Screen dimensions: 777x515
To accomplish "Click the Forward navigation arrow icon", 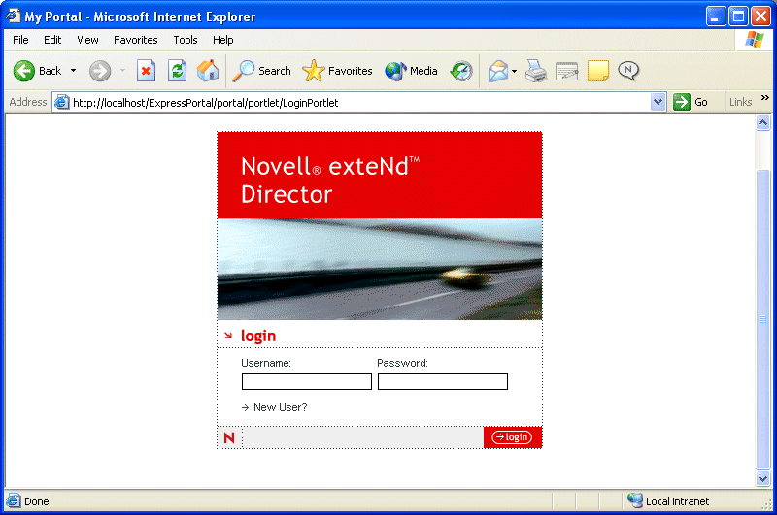I will [x=100, y=71].
